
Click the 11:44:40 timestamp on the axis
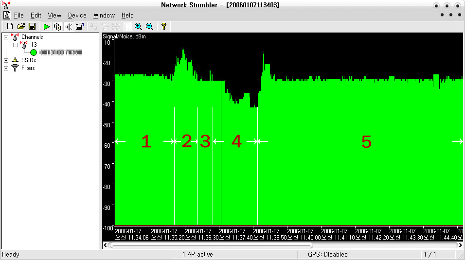click(x=440, y=235)
